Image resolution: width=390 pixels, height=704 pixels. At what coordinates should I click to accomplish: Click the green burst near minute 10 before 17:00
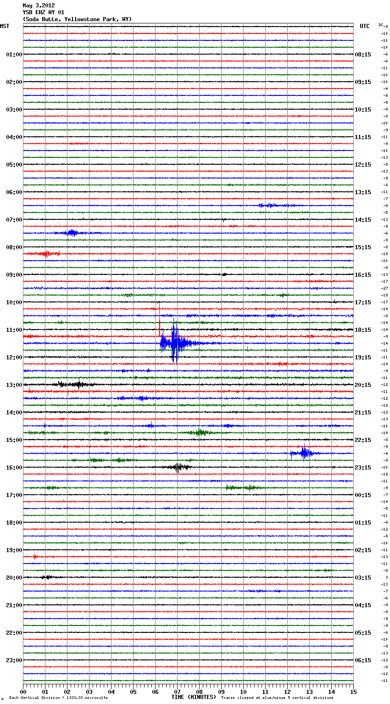243,487
